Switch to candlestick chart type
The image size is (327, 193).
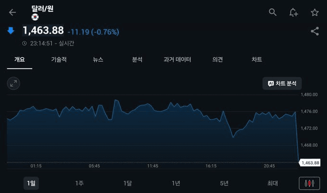coord(309,183)
